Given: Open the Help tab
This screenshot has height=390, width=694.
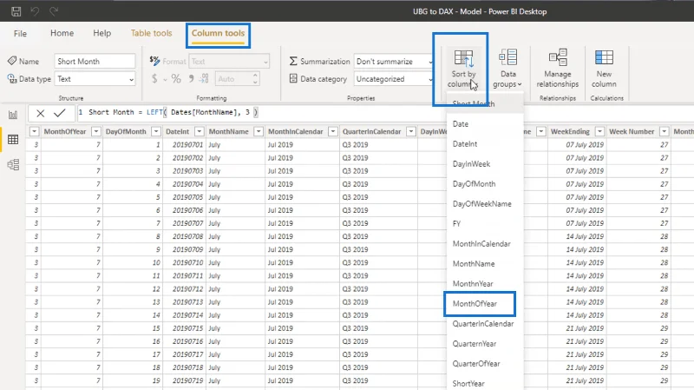Looking at the screenshot, I should [x=101, y=33].
